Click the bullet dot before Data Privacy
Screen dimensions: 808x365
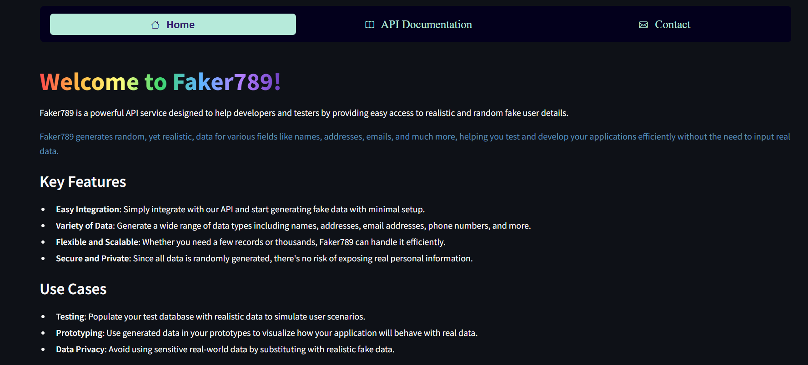point(43,350)
